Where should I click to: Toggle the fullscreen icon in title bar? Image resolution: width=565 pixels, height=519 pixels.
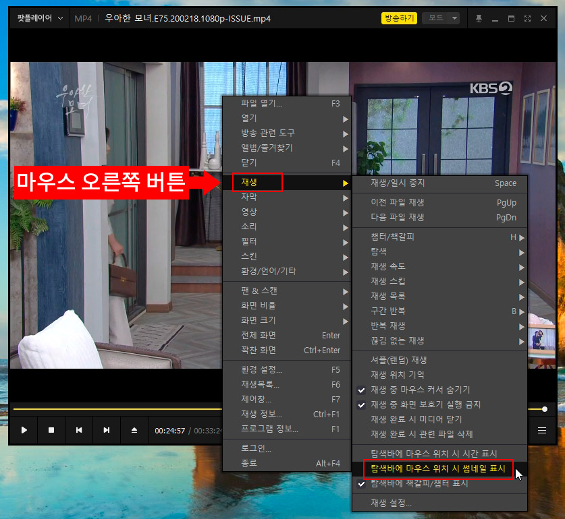(x=527, y=18)
